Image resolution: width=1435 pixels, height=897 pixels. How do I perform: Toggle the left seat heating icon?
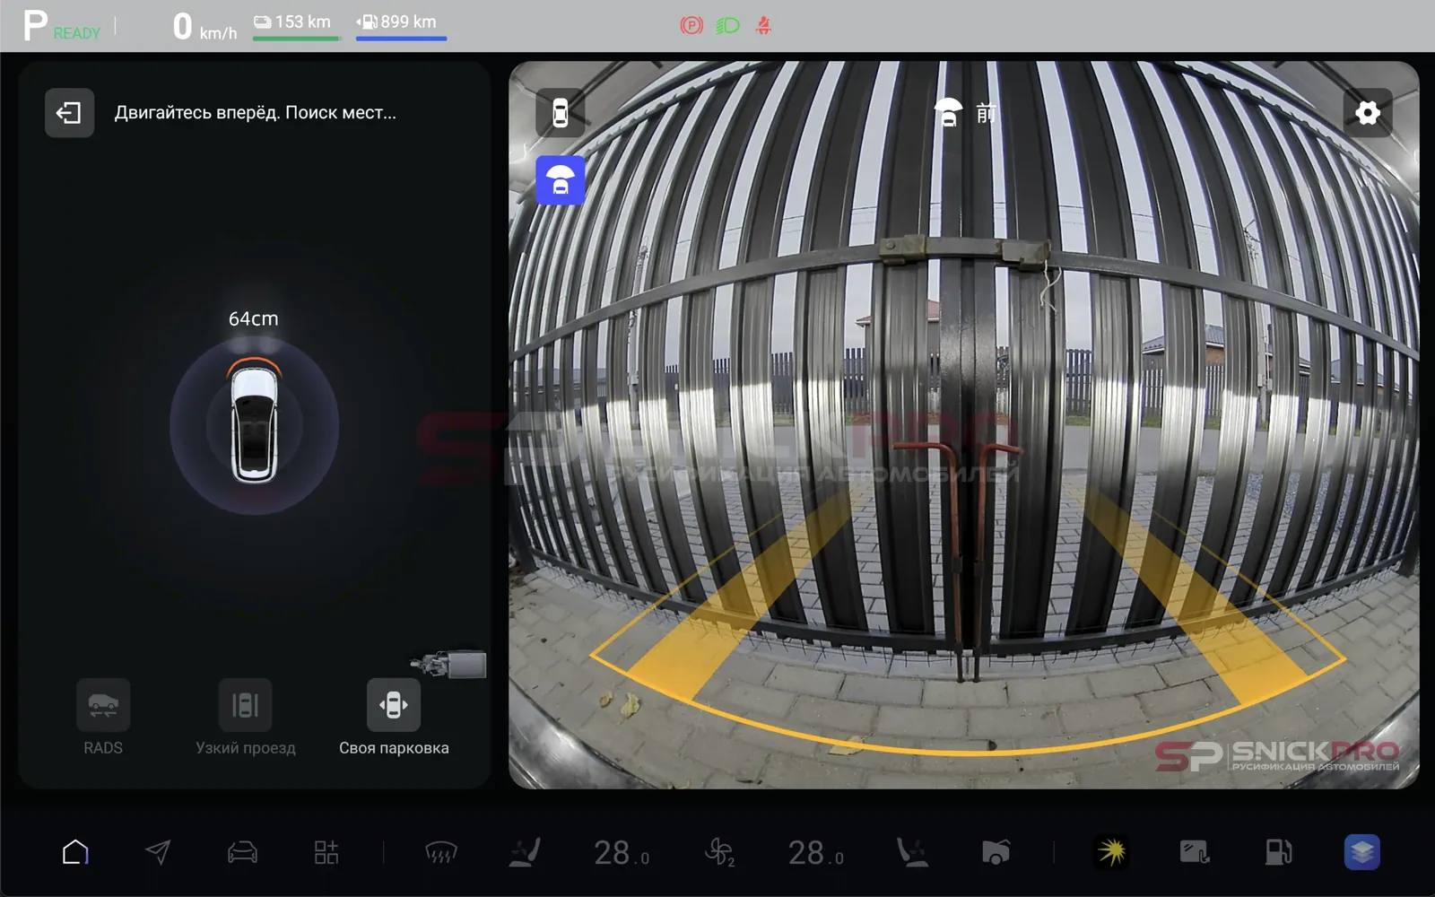pyautogui.click(x=525, y=852)
